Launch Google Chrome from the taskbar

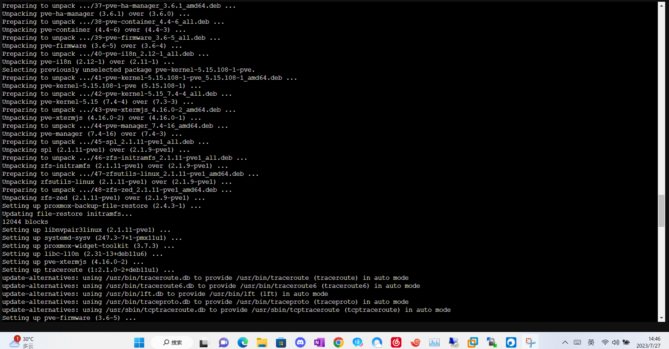coord(339,342)
